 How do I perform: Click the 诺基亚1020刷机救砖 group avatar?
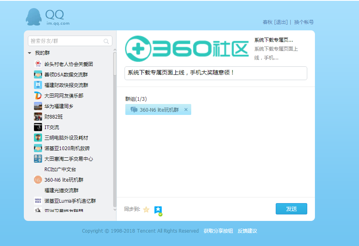pos(38,148)
